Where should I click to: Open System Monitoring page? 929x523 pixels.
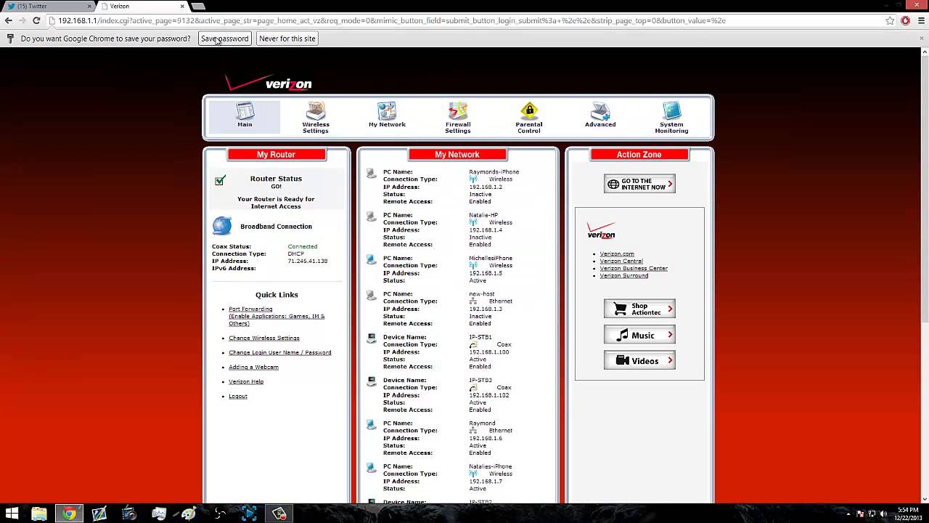671,118
